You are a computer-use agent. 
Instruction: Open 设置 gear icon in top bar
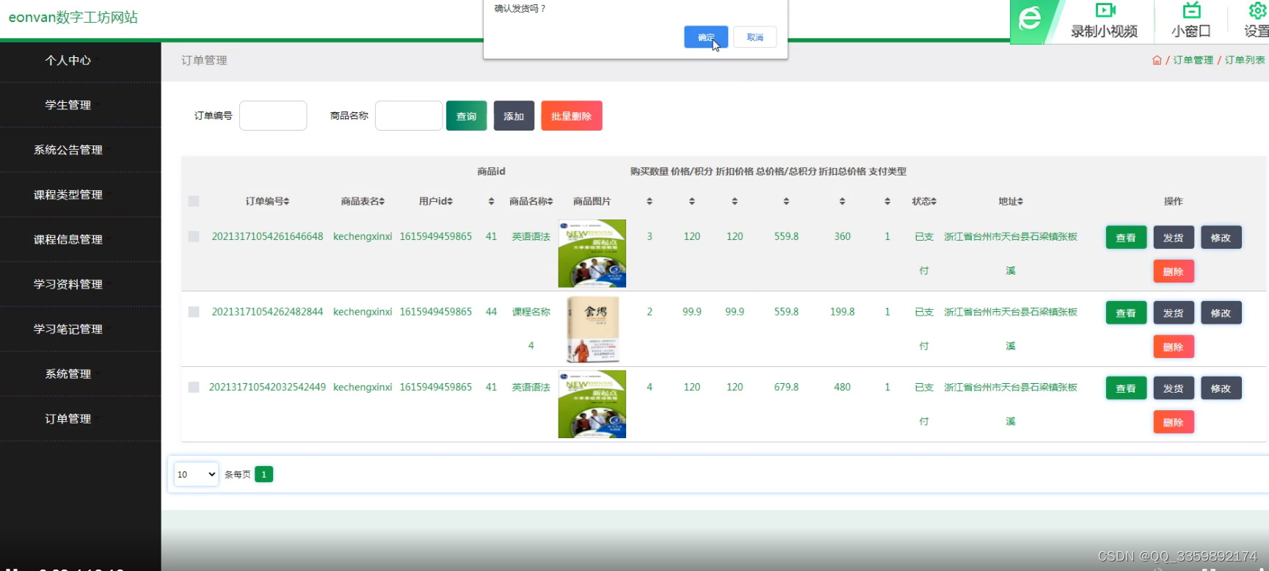1258,10
